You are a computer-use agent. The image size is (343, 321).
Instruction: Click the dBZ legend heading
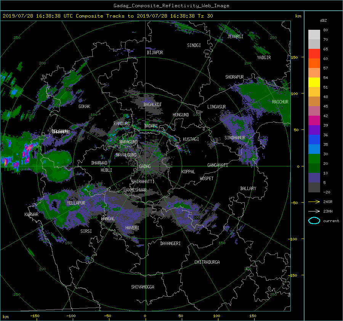[323, 20]
